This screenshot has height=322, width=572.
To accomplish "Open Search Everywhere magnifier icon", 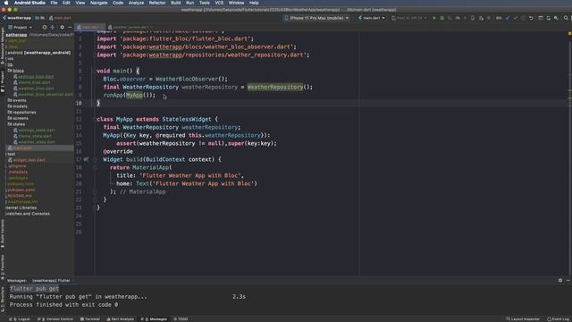I will [x=566, y=18].
